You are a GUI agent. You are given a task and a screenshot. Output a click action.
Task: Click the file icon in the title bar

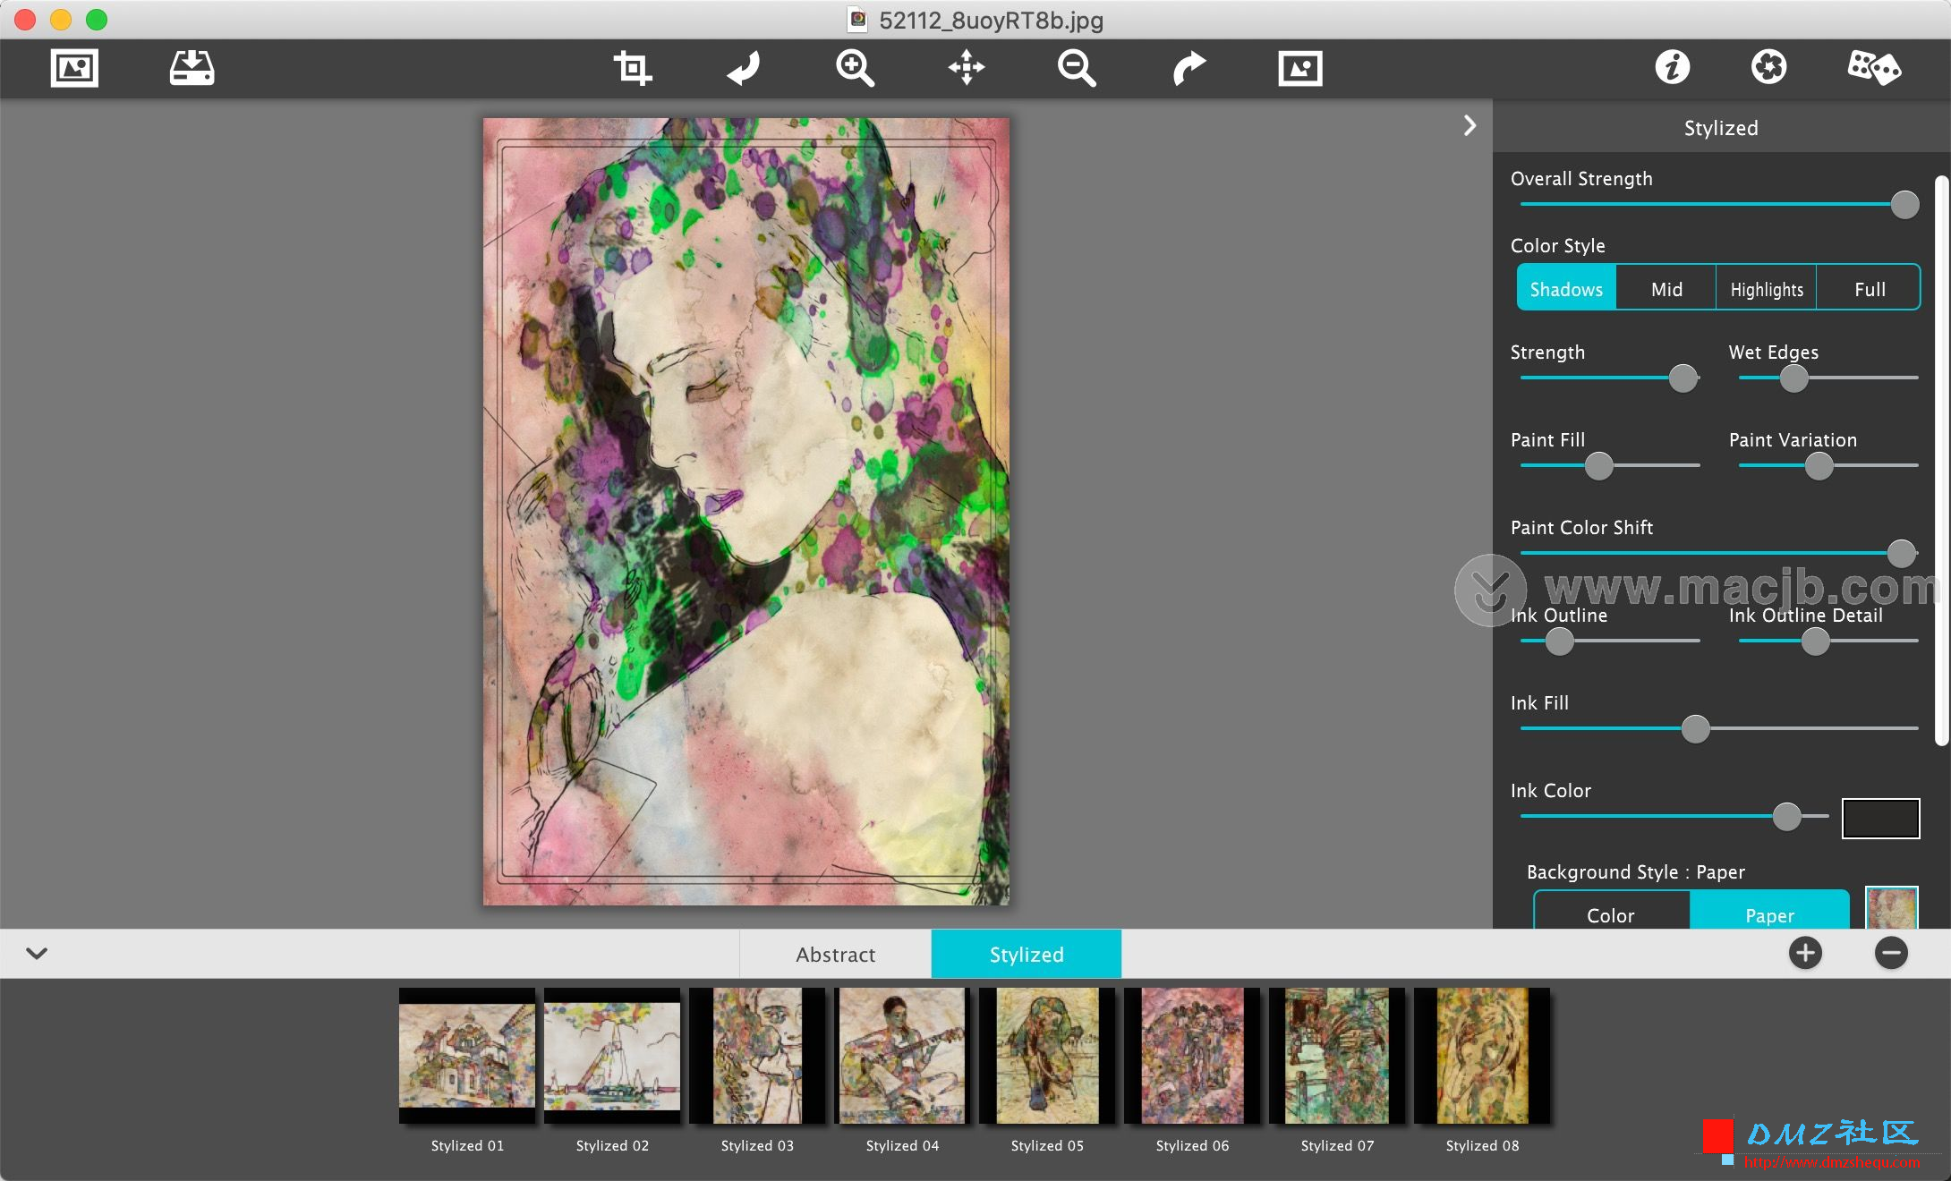tap(858, 19)
